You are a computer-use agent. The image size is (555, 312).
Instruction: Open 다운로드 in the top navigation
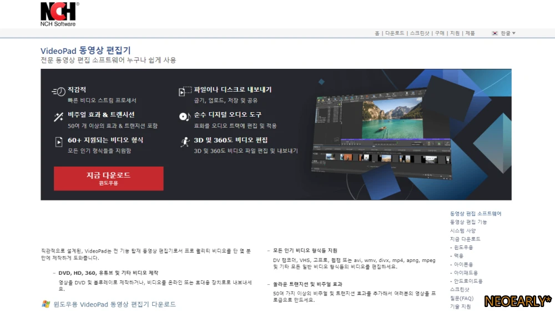click(395, 33)
